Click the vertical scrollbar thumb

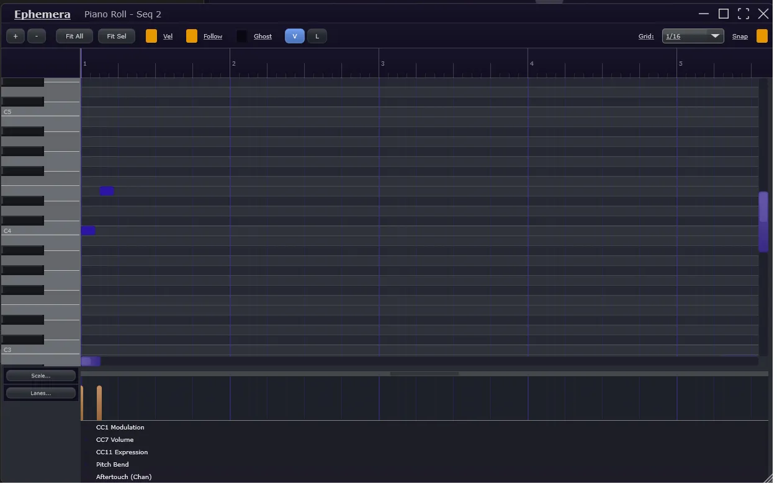pyautogui.click(x=763, y=222)
